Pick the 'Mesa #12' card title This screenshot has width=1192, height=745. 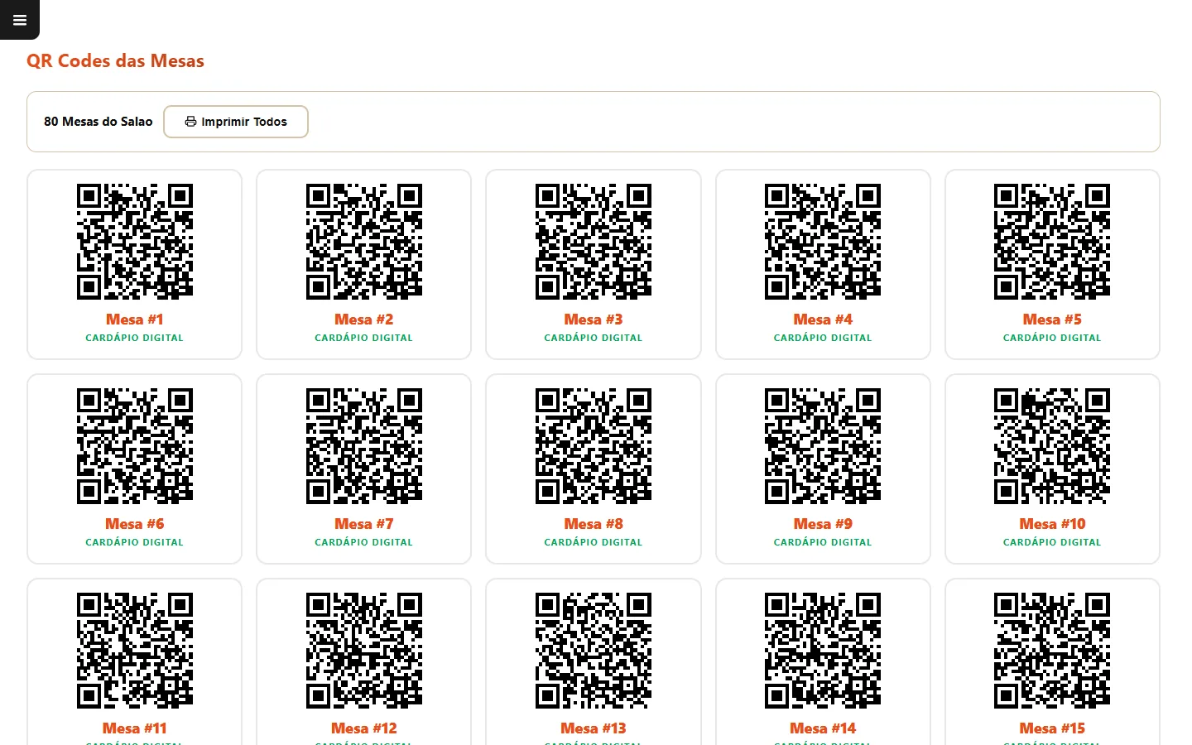click(x=364, y=728)
